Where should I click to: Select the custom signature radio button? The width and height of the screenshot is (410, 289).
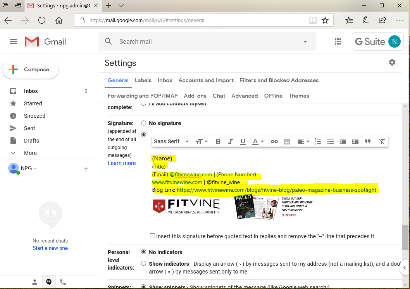pyautogui.click(x=143, y=134)
